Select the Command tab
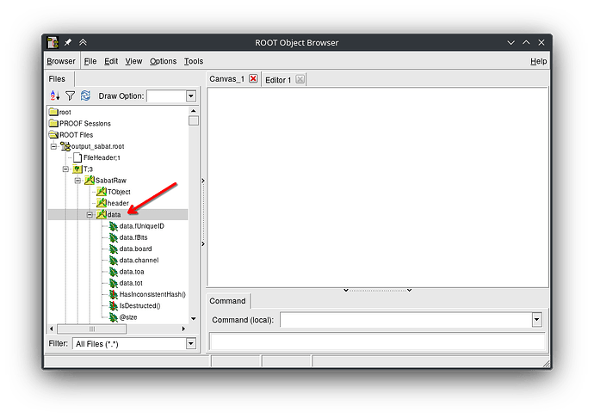The image size is (594, 418). [227, 301]
